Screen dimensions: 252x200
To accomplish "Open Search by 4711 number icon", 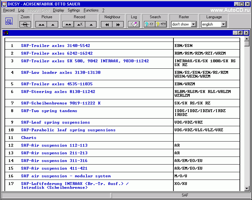I will [161, 24].
